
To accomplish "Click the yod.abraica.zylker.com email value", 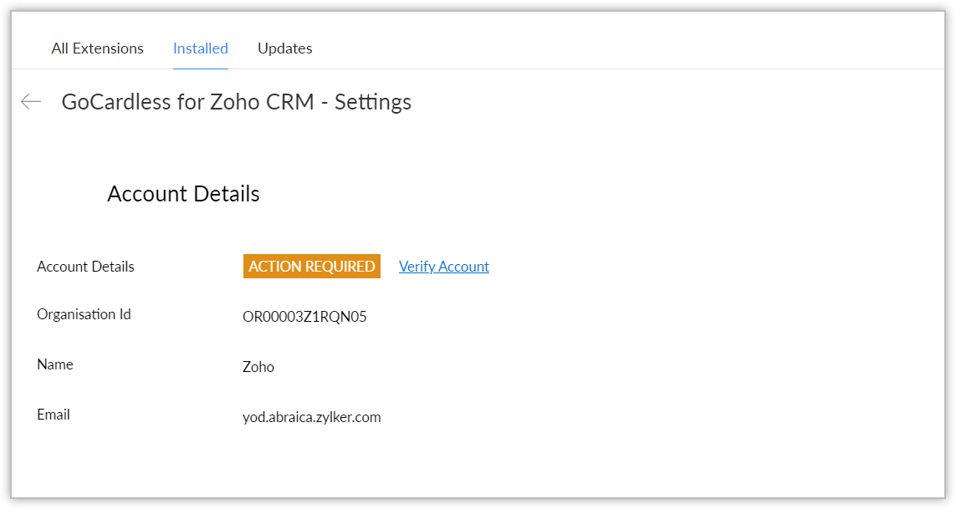I will (312, 417).
